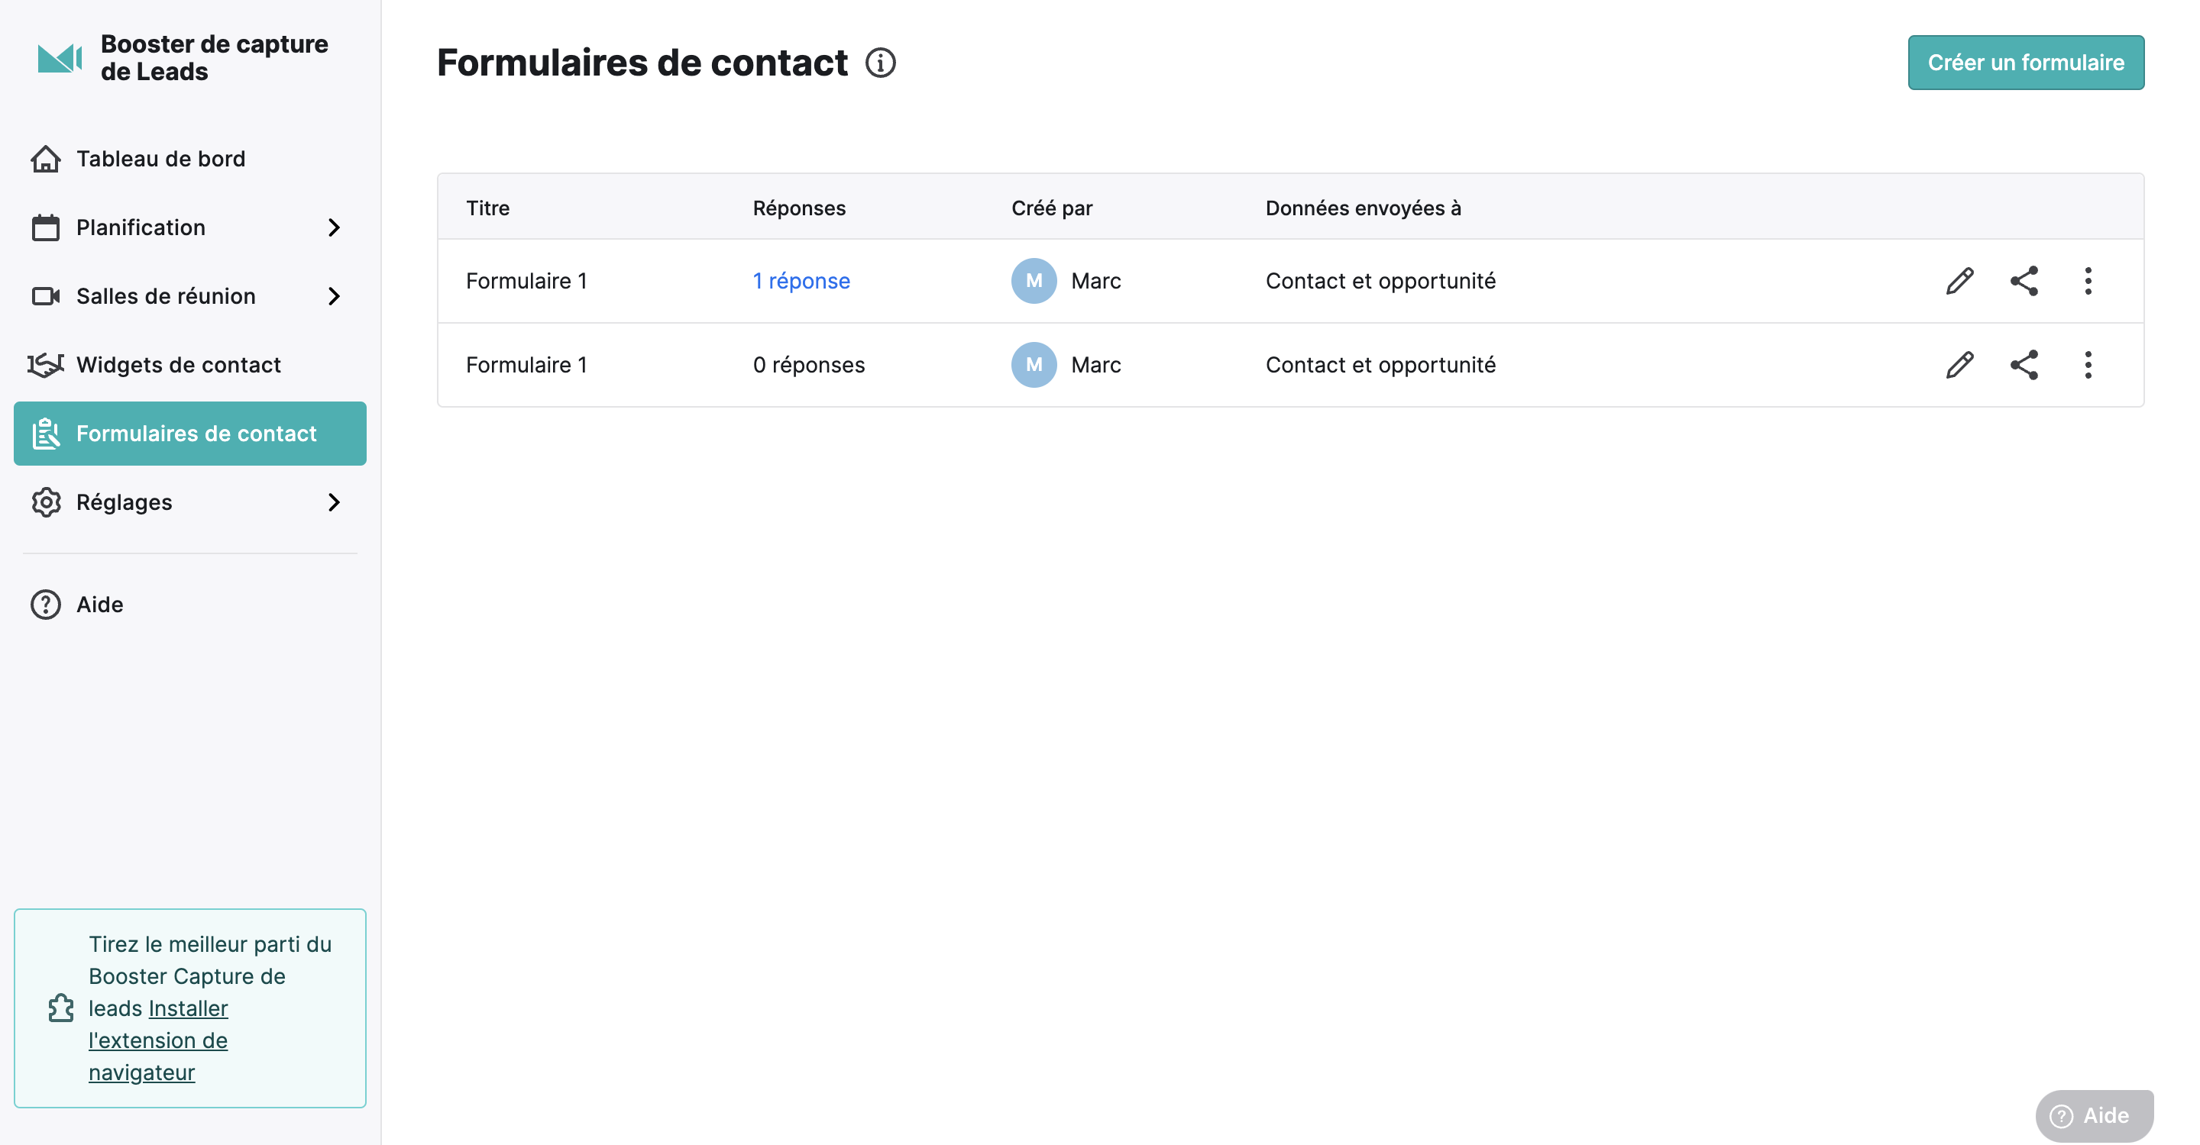This screenshot has width=2200, height=1145.
Task: Expand the Planification submenu chevron
Action: point(334,227)
